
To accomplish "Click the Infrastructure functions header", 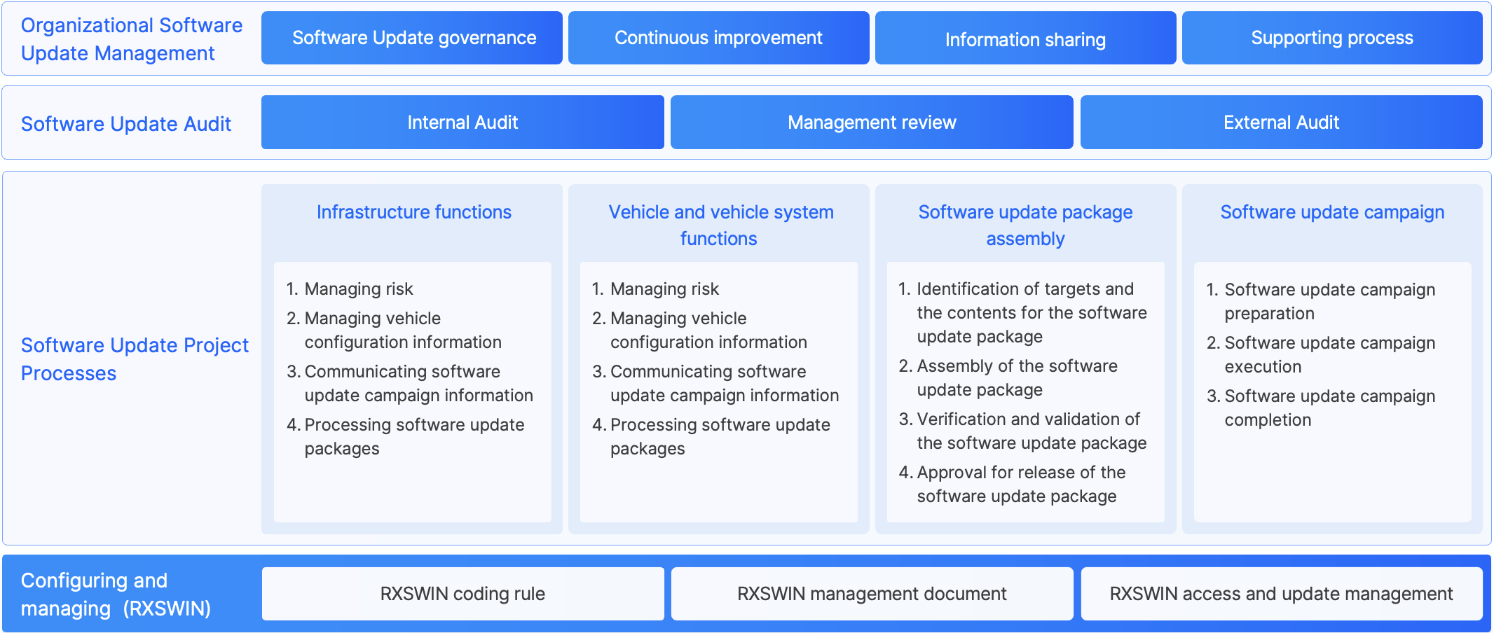I will click(413, 212).
